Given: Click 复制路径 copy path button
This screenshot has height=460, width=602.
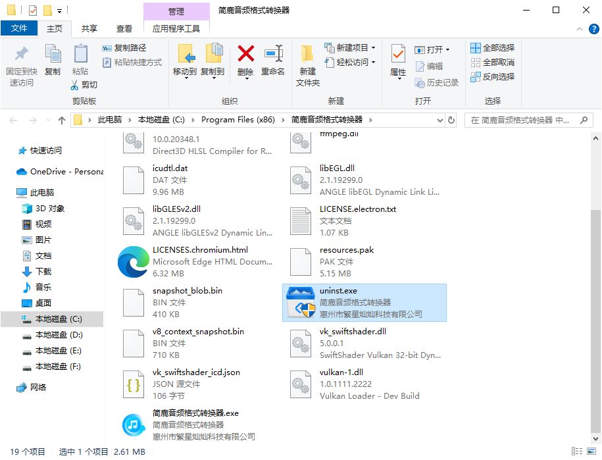Looking at the screenshot, I should 124,48.
